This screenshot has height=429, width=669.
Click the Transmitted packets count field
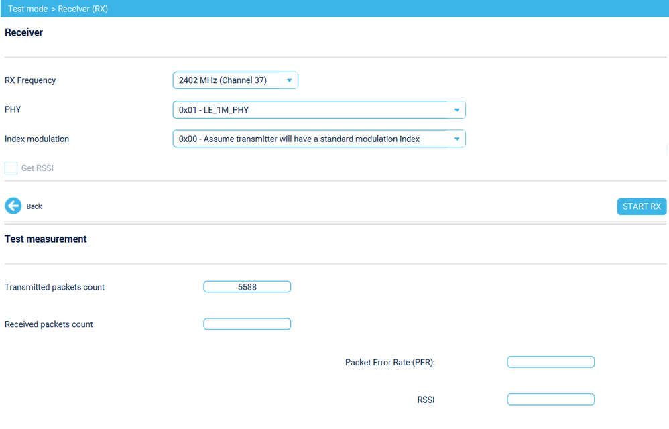click(x=247, y=287)
